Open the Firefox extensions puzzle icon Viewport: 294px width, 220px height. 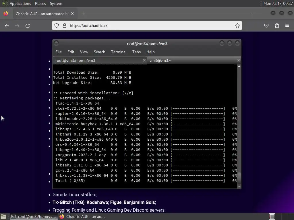coord(277,25)
